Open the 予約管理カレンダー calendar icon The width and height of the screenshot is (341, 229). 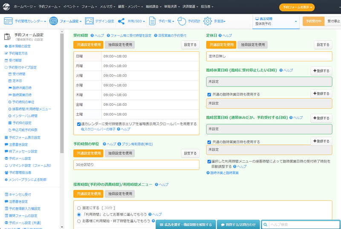pos(8,21)
